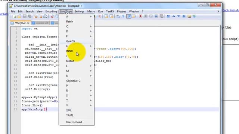Open the Edit menu
Image resolution: width=239 pixels, height=134 pixels.
pyautogui.click(x=20, y=12)
